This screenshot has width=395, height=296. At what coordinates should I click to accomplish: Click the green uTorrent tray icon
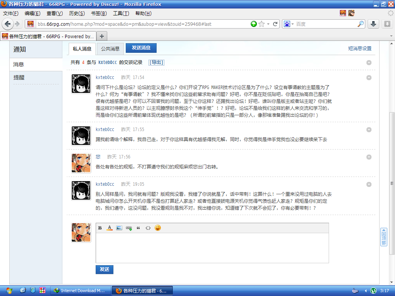click(373, 291)
